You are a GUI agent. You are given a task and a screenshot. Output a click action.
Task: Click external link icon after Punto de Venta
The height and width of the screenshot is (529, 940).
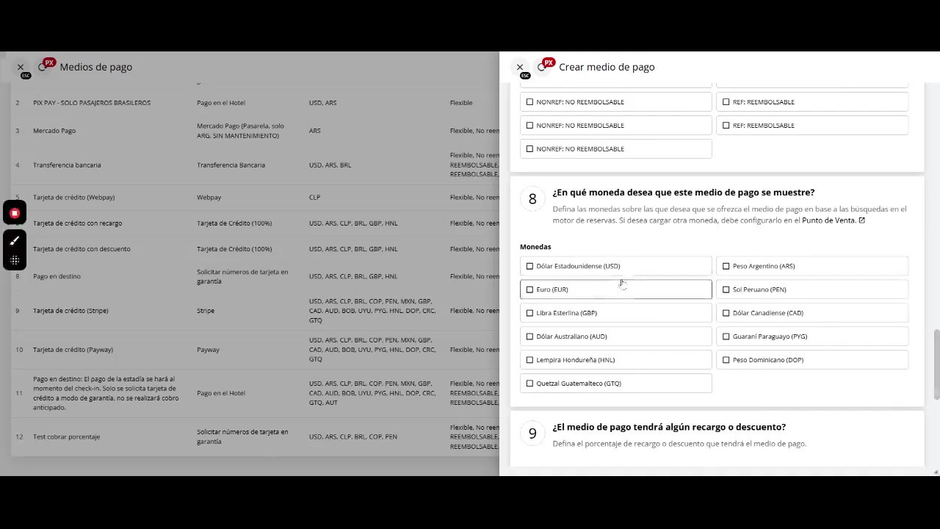point(862,220)
